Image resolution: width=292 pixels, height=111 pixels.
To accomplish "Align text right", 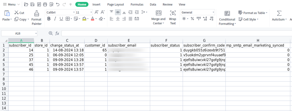I will pos(124,19).
